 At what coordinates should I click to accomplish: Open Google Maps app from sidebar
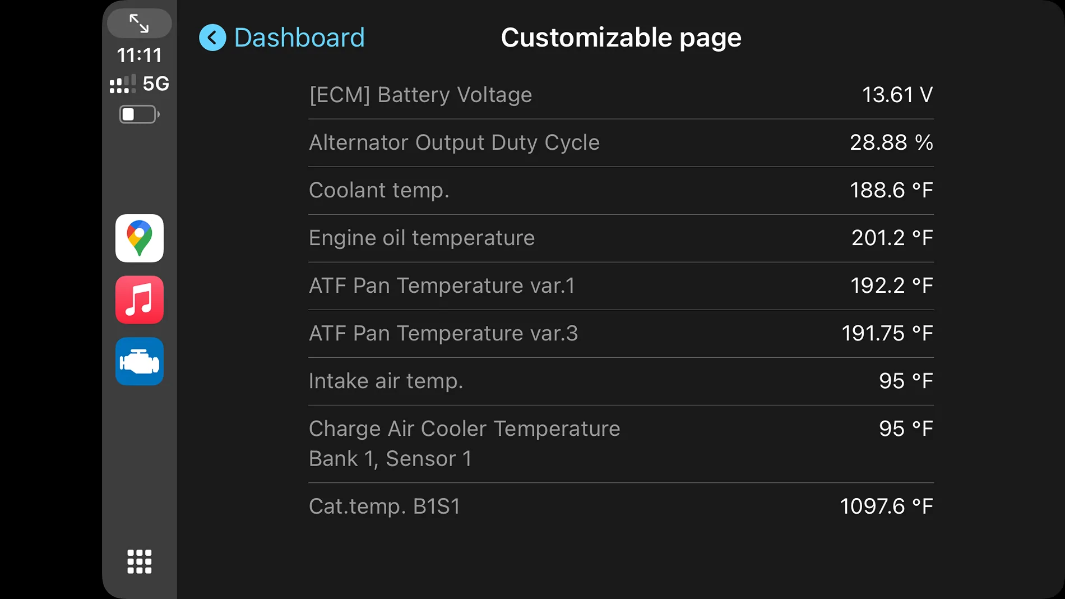coord(139,238)
